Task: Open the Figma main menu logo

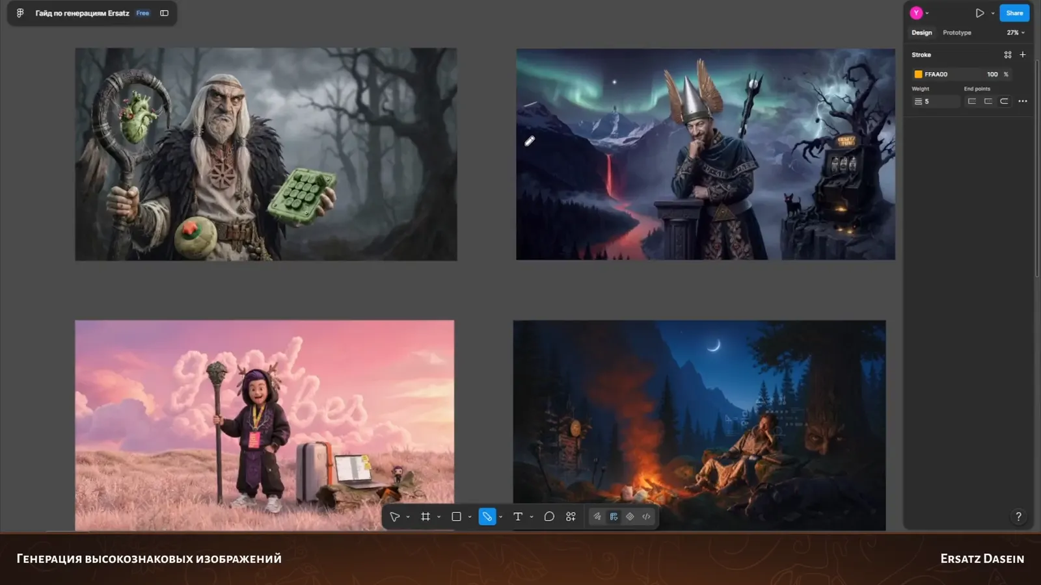Action: (x=20, y=13)
